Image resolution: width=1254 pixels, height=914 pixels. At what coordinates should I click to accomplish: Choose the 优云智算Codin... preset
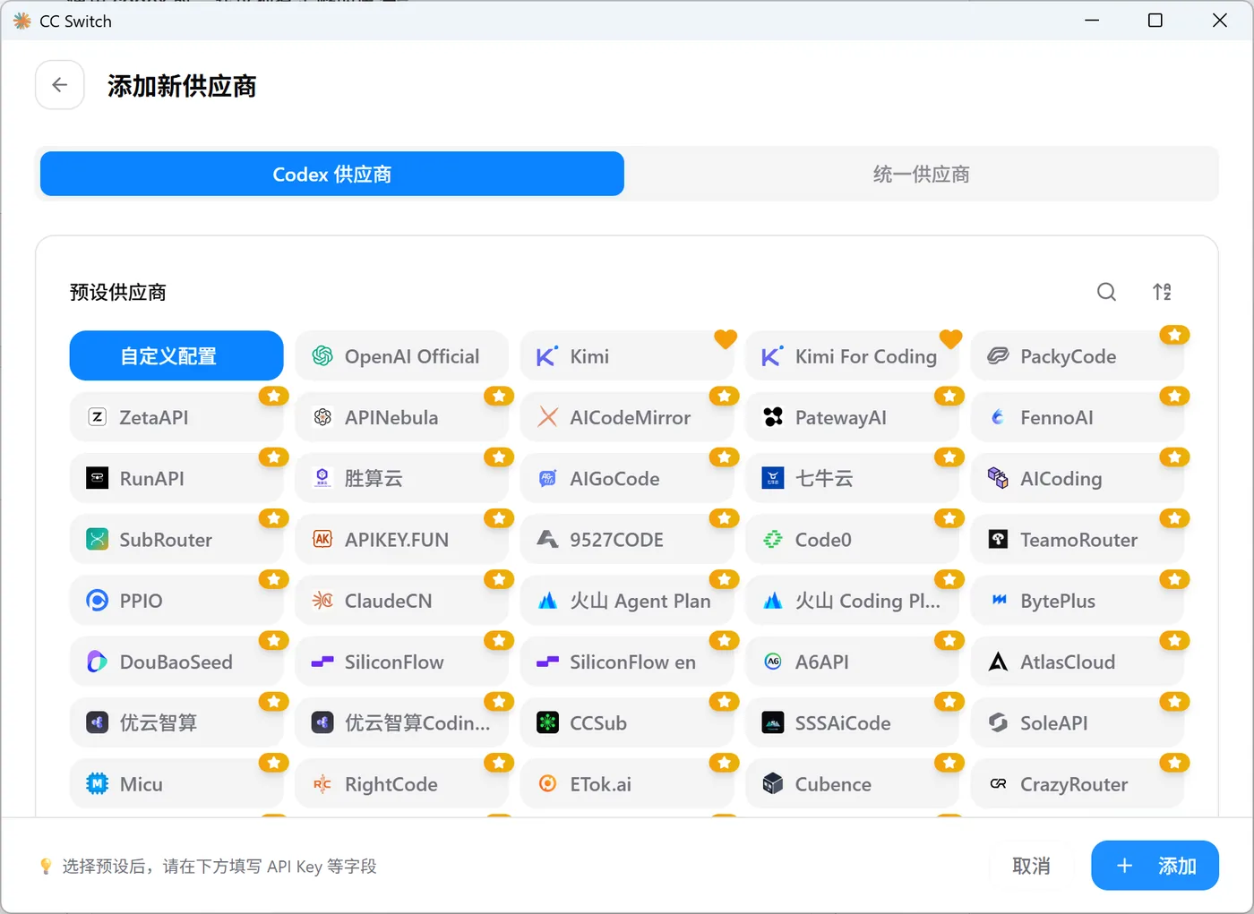click(401, 722)
